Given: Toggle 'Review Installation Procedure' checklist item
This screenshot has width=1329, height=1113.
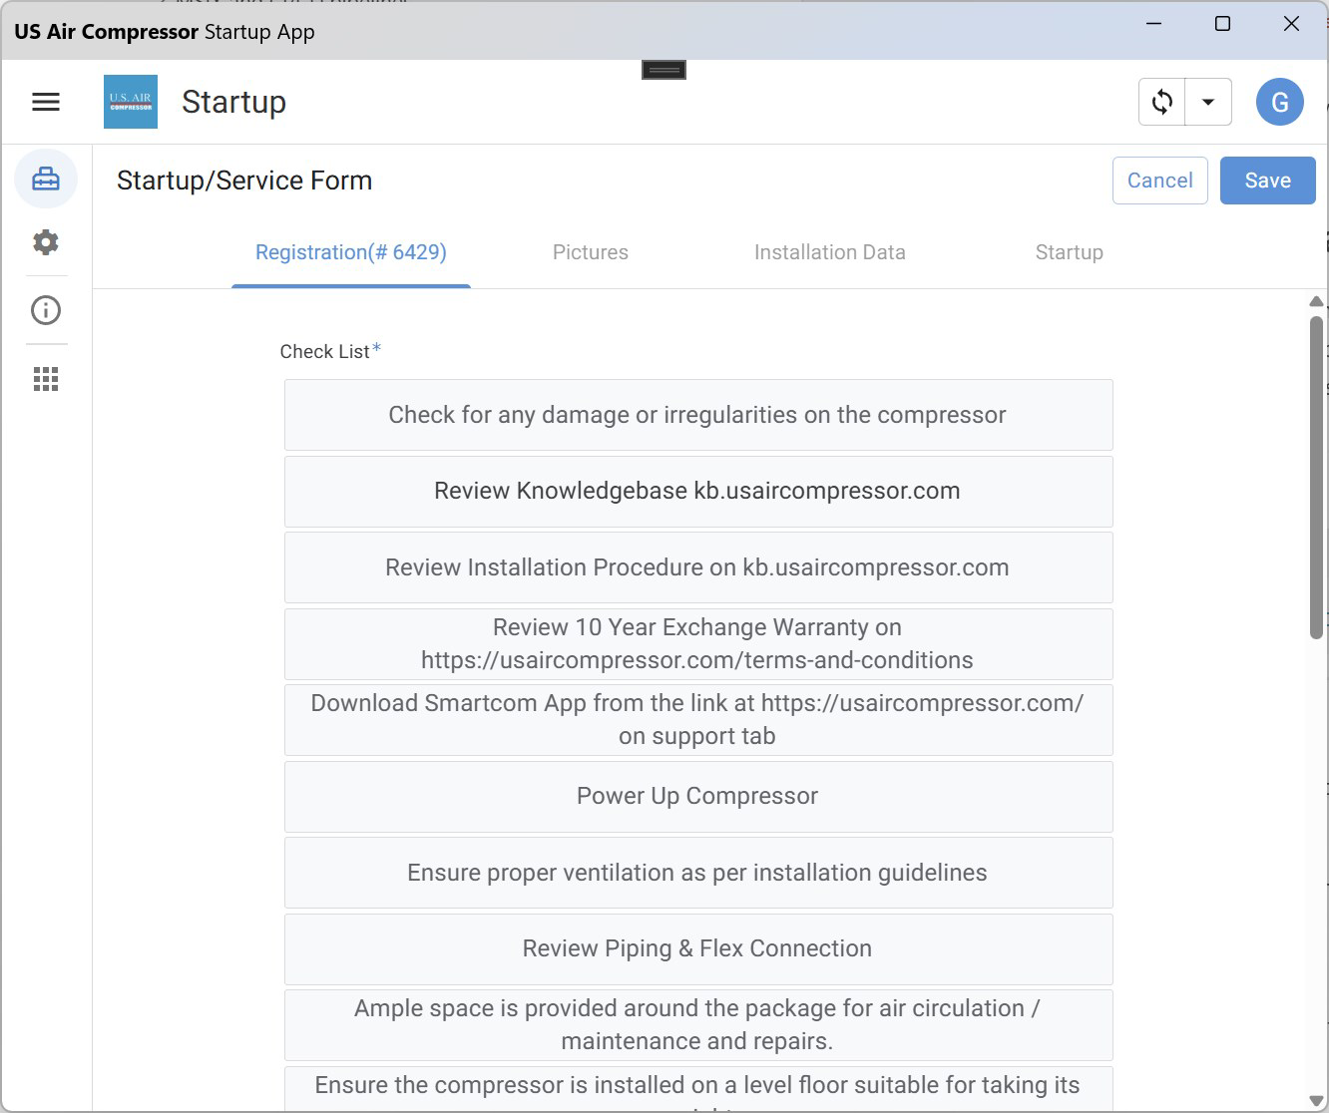Looking at the screenshot, I should pyautogui.click(x=698, y=567).
